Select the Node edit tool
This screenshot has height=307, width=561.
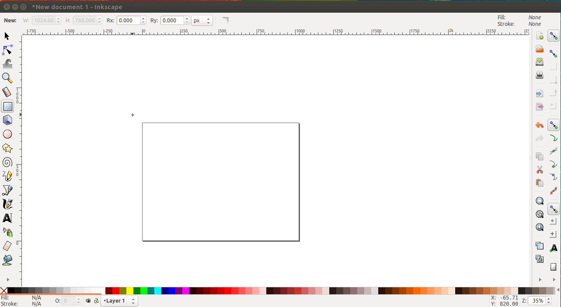[7, 50]
